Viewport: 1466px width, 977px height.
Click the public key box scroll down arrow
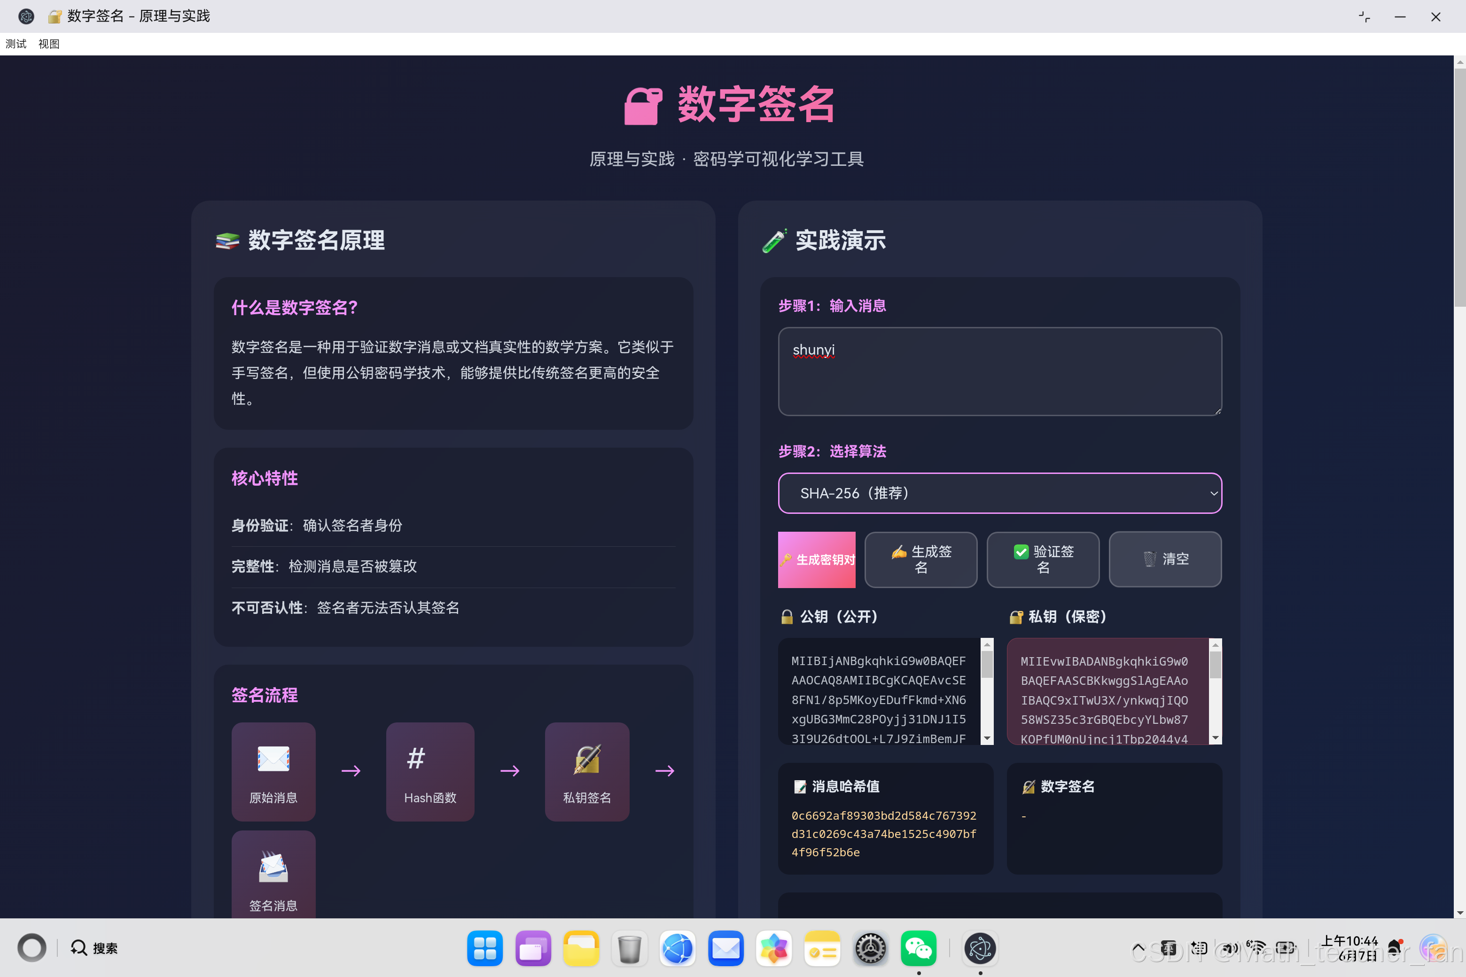point(987,738)
